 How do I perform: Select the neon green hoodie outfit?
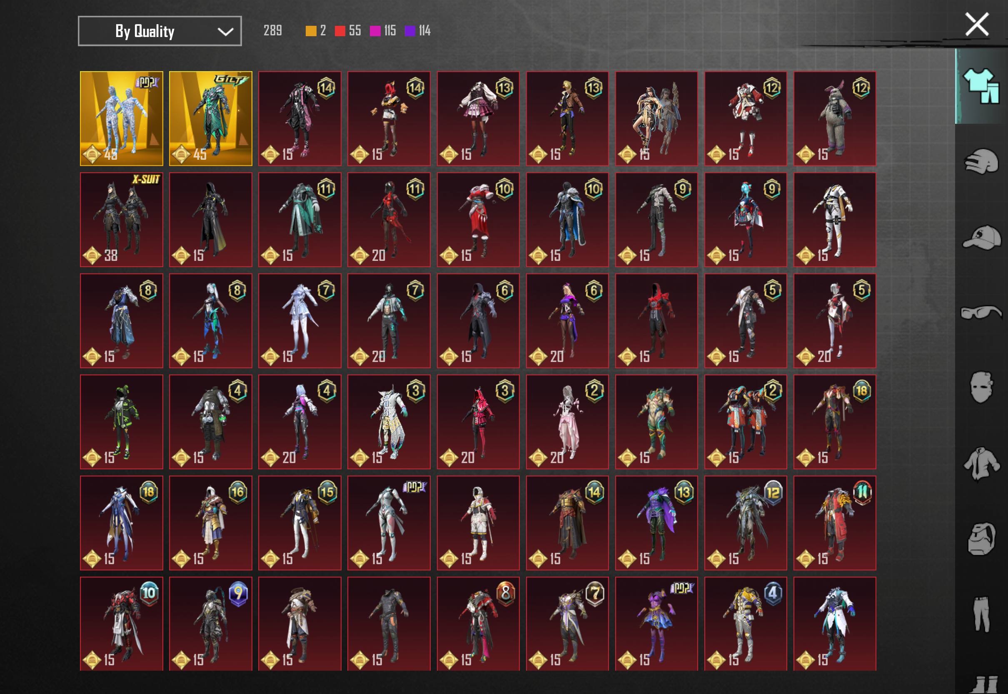pos(122,422)
